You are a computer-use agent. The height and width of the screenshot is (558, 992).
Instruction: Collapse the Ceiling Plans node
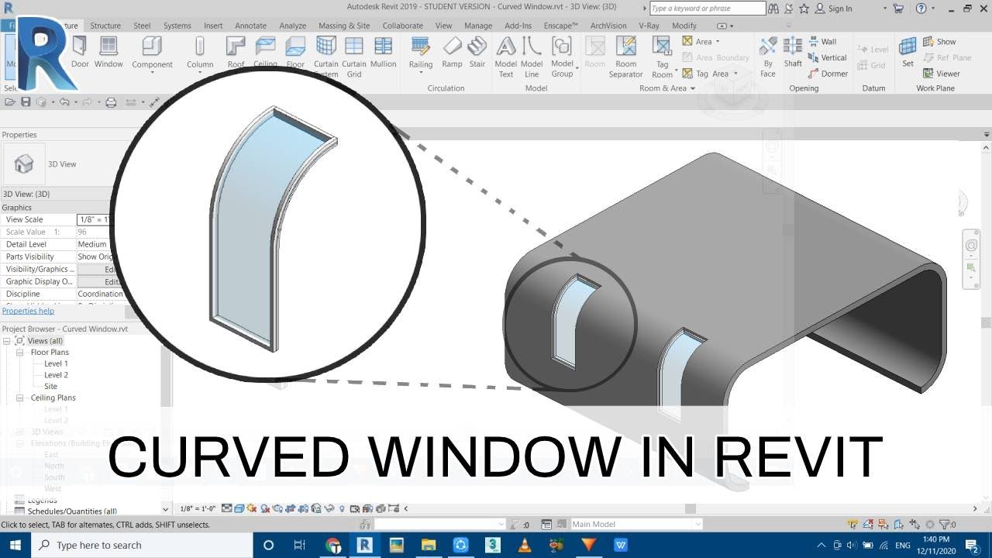20,398
